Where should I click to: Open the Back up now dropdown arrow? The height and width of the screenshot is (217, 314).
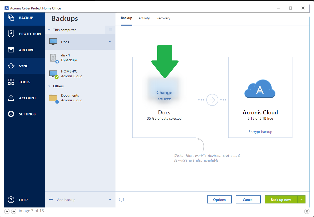[301, 200]
